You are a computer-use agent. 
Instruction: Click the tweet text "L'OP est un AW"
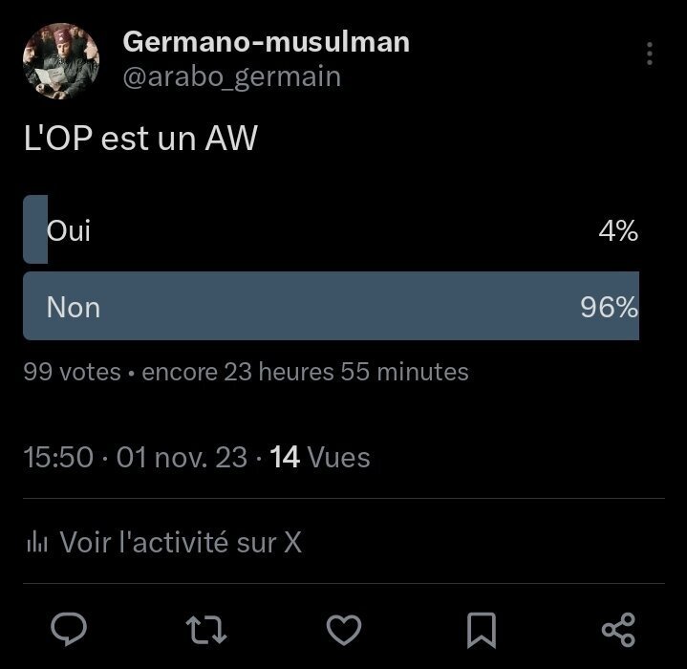coord(140,140)
